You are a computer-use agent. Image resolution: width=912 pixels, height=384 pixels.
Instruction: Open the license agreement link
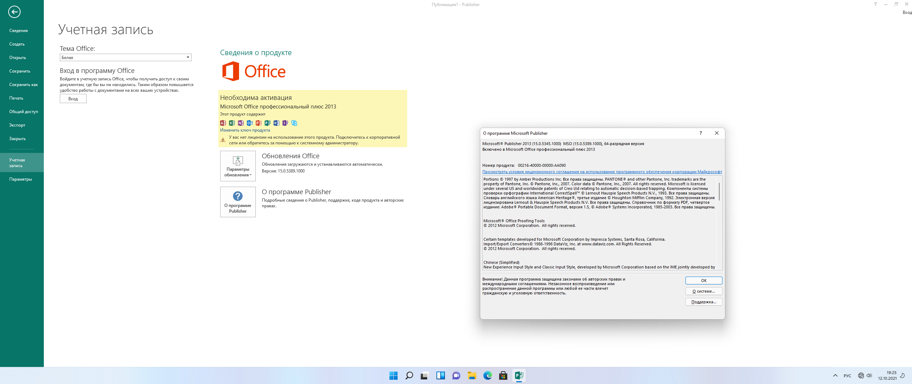pos(602,172)
